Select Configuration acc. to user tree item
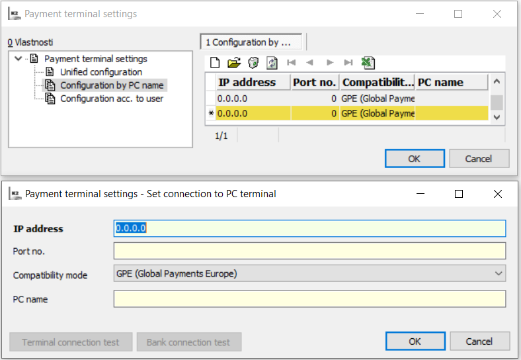Screen dimensions: 521x360 [111, 99]
